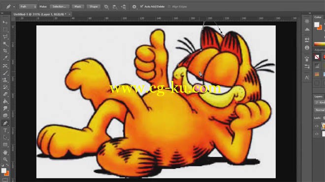Toggle Quick Mask mode button
325x182 pixels.
pyautogui.click(x=5, y=180)
